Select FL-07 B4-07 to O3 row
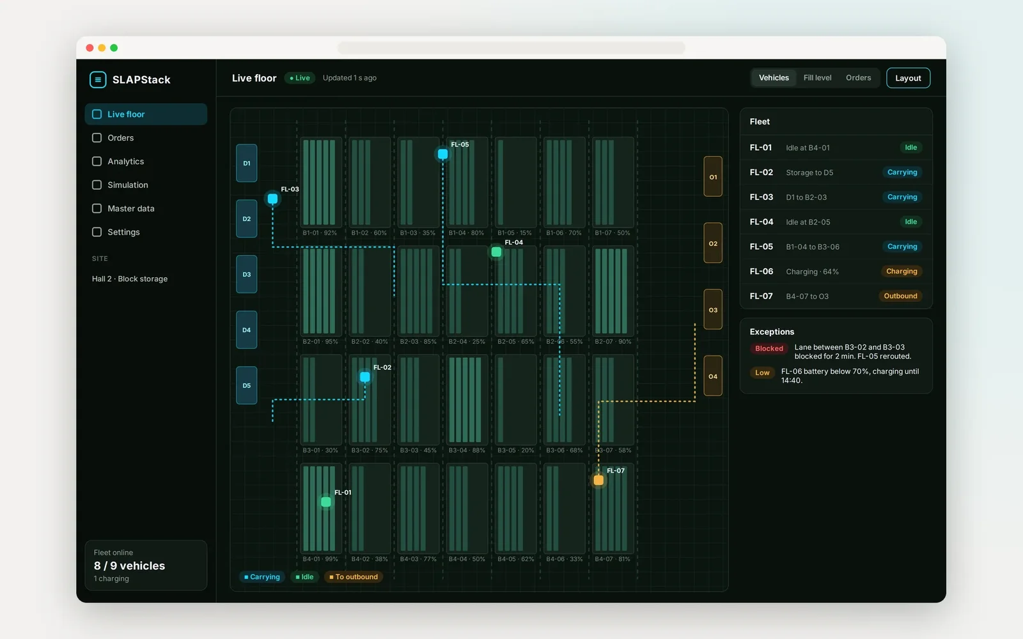Viewport: 1023px width, 639px height. click(836, 296)
